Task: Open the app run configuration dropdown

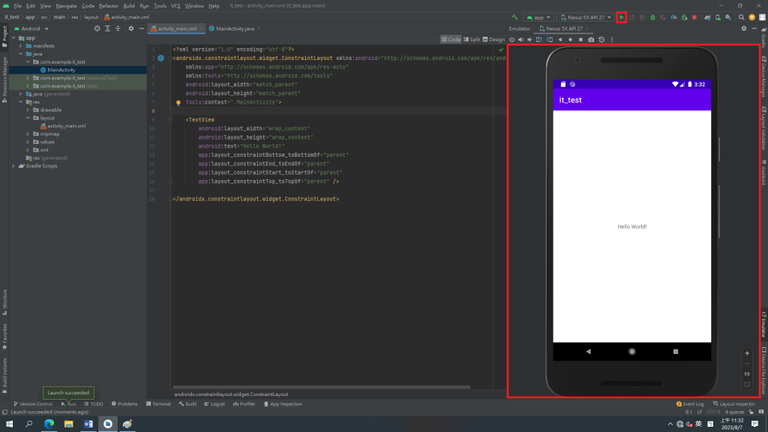Action: click(x=538, y=17)
